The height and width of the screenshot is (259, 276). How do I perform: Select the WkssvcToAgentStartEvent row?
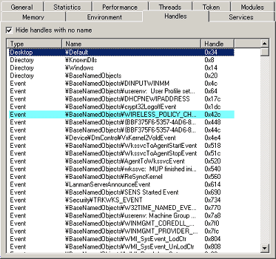coord(121,146)
